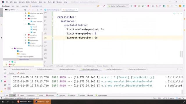
Task: Open the Refactor menu
Action: click(34, 2)
